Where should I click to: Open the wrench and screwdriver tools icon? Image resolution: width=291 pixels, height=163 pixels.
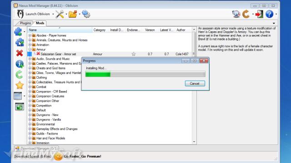[x=60, y=14]
